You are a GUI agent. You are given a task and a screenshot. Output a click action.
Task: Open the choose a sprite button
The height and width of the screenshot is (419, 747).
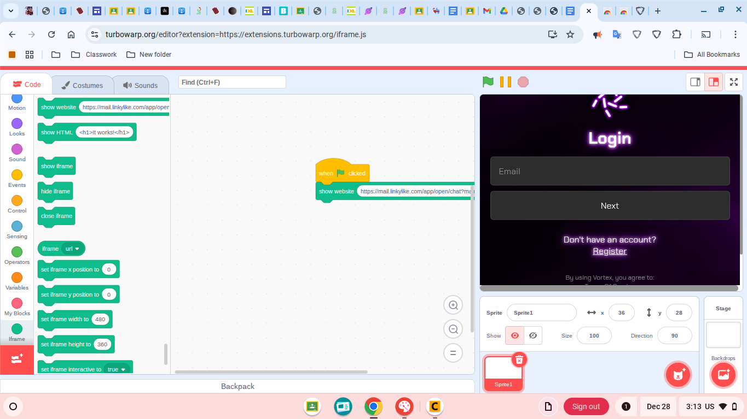(678, 375)
